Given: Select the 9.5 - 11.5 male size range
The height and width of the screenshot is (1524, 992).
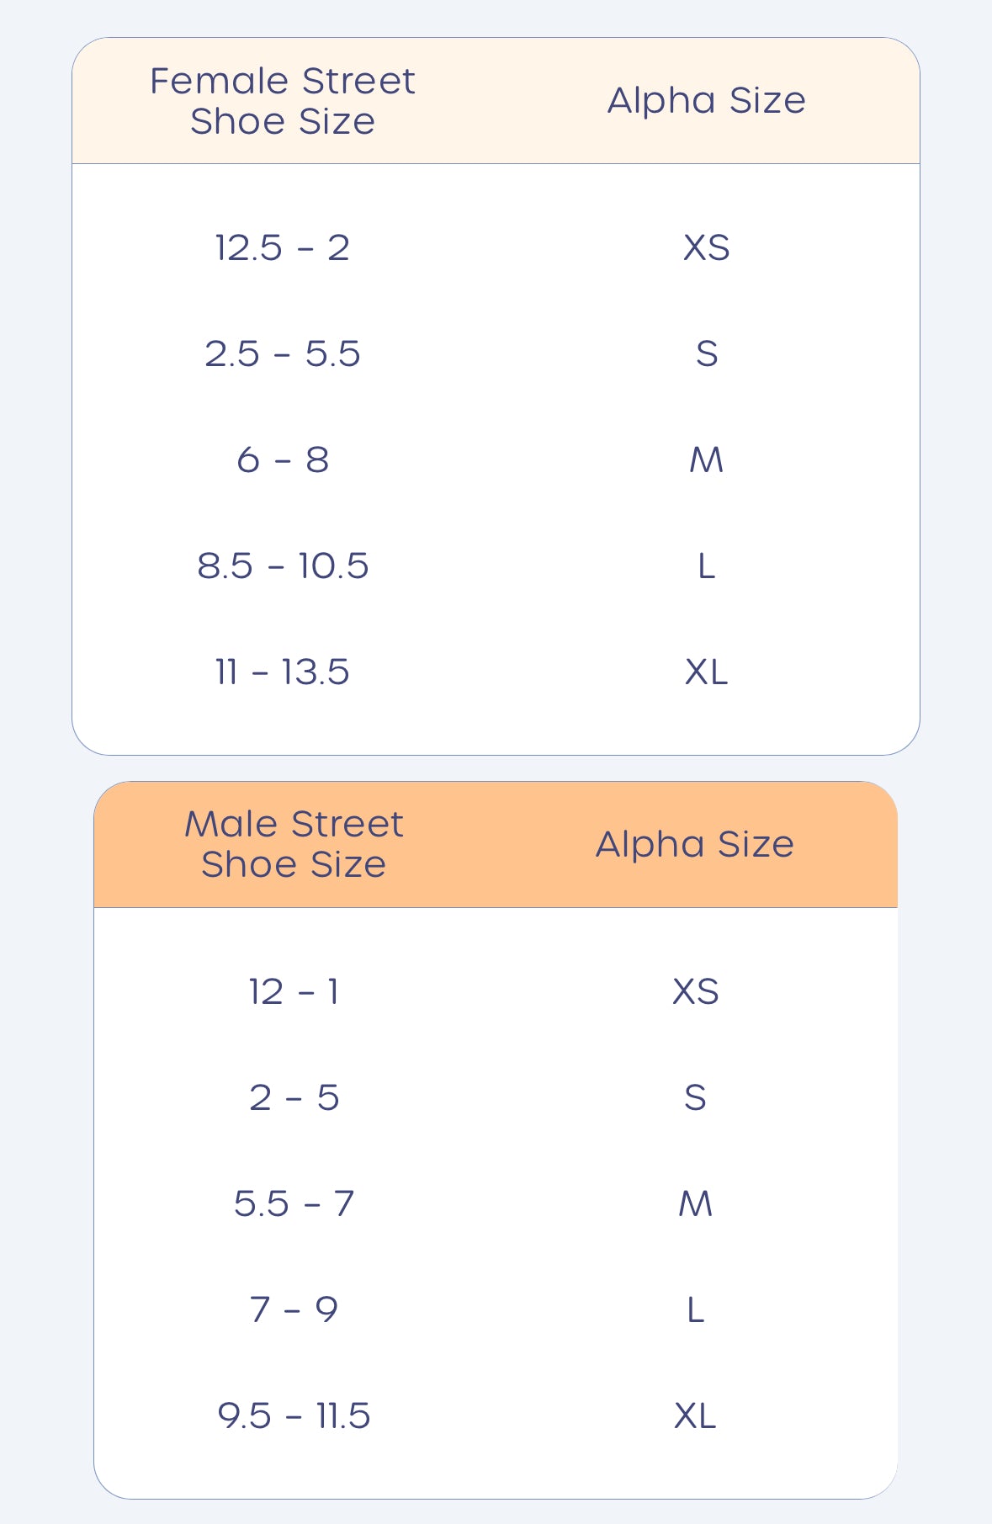Looking at the screenshot, I should point(294,1415).
